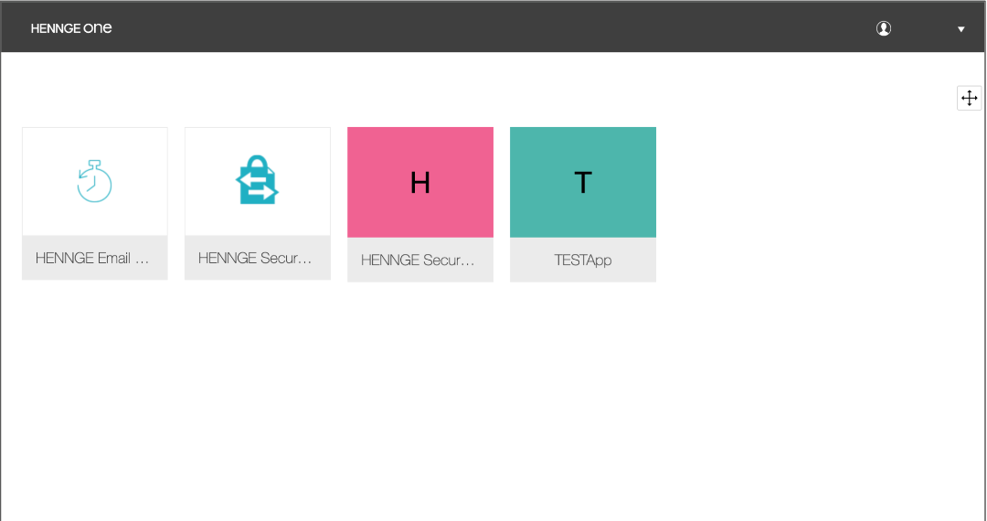Open the stopwatch email archive icon

pos(94,181)
